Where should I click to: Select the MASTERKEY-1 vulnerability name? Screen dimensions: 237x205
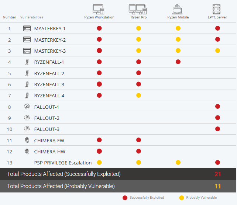tap(50, 28)
